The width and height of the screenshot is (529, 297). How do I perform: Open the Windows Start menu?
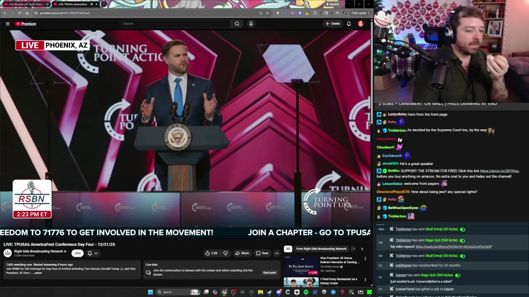click(150, 292)
